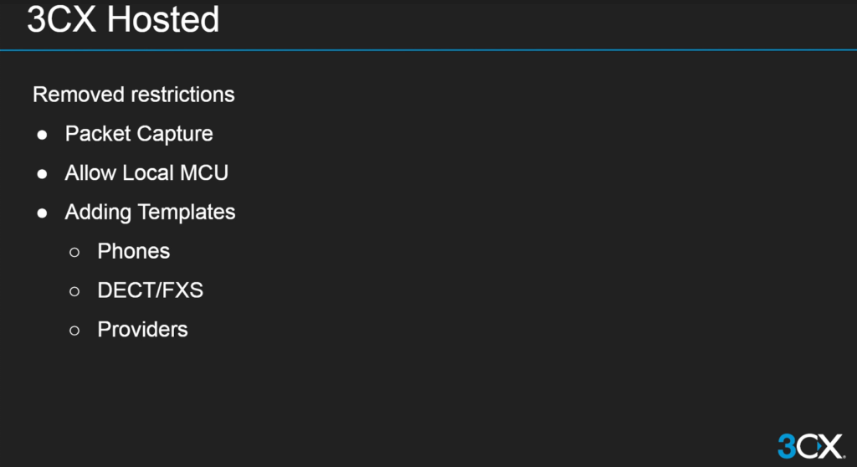This screenshot has height=467, width=857.
Task: Select the "Phones" sub-bullet text
Action: pos(134,251)
